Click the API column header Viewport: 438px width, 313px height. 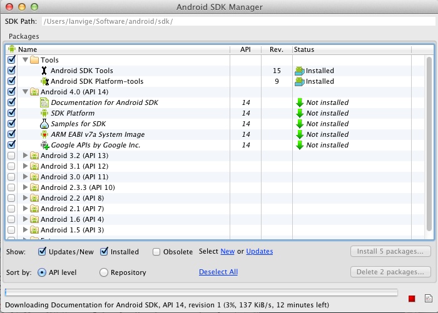[x=245, y=49]
